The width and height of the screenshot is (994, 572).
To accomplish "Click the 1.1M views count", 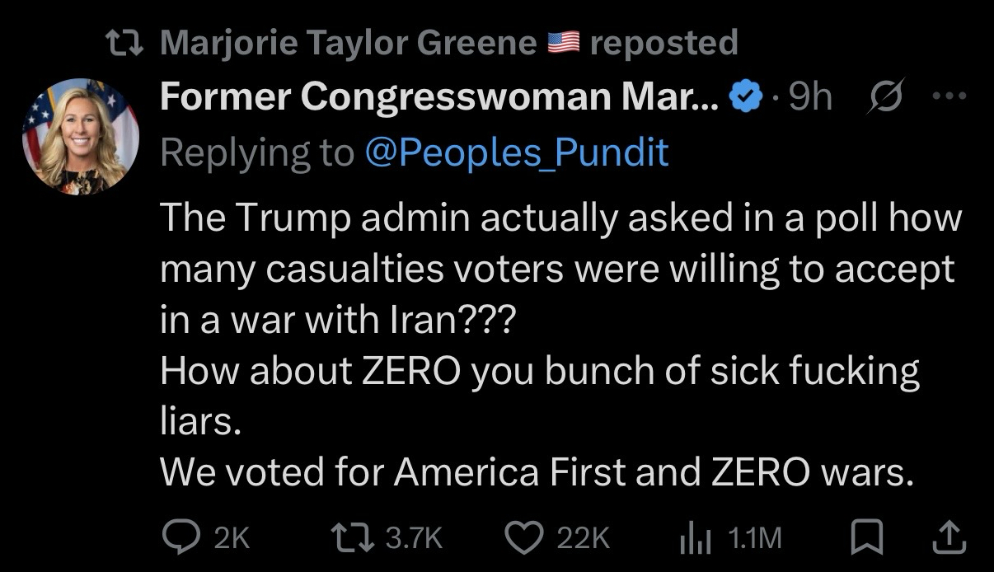I will [754, 538].
